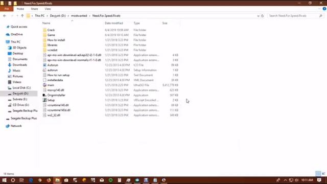
Task: Expand the ribbon with chevron
Action: [x=319, y=9]
